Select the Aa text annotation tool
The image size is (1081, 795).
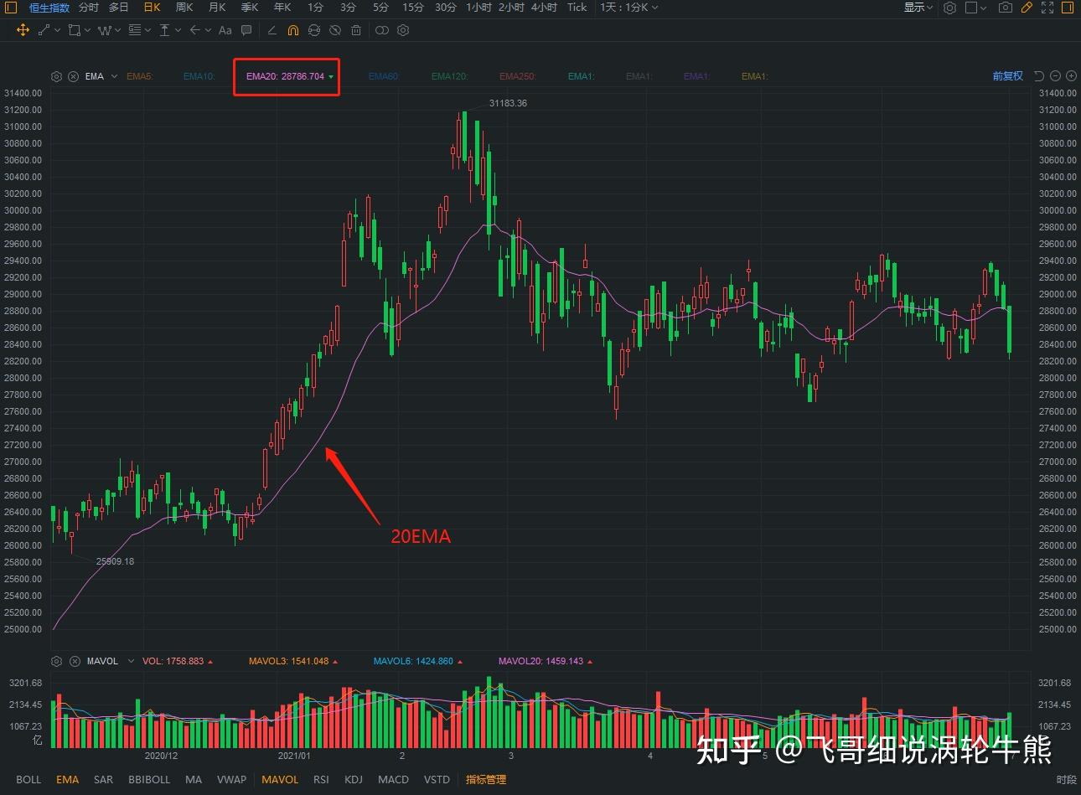point(225,30)
